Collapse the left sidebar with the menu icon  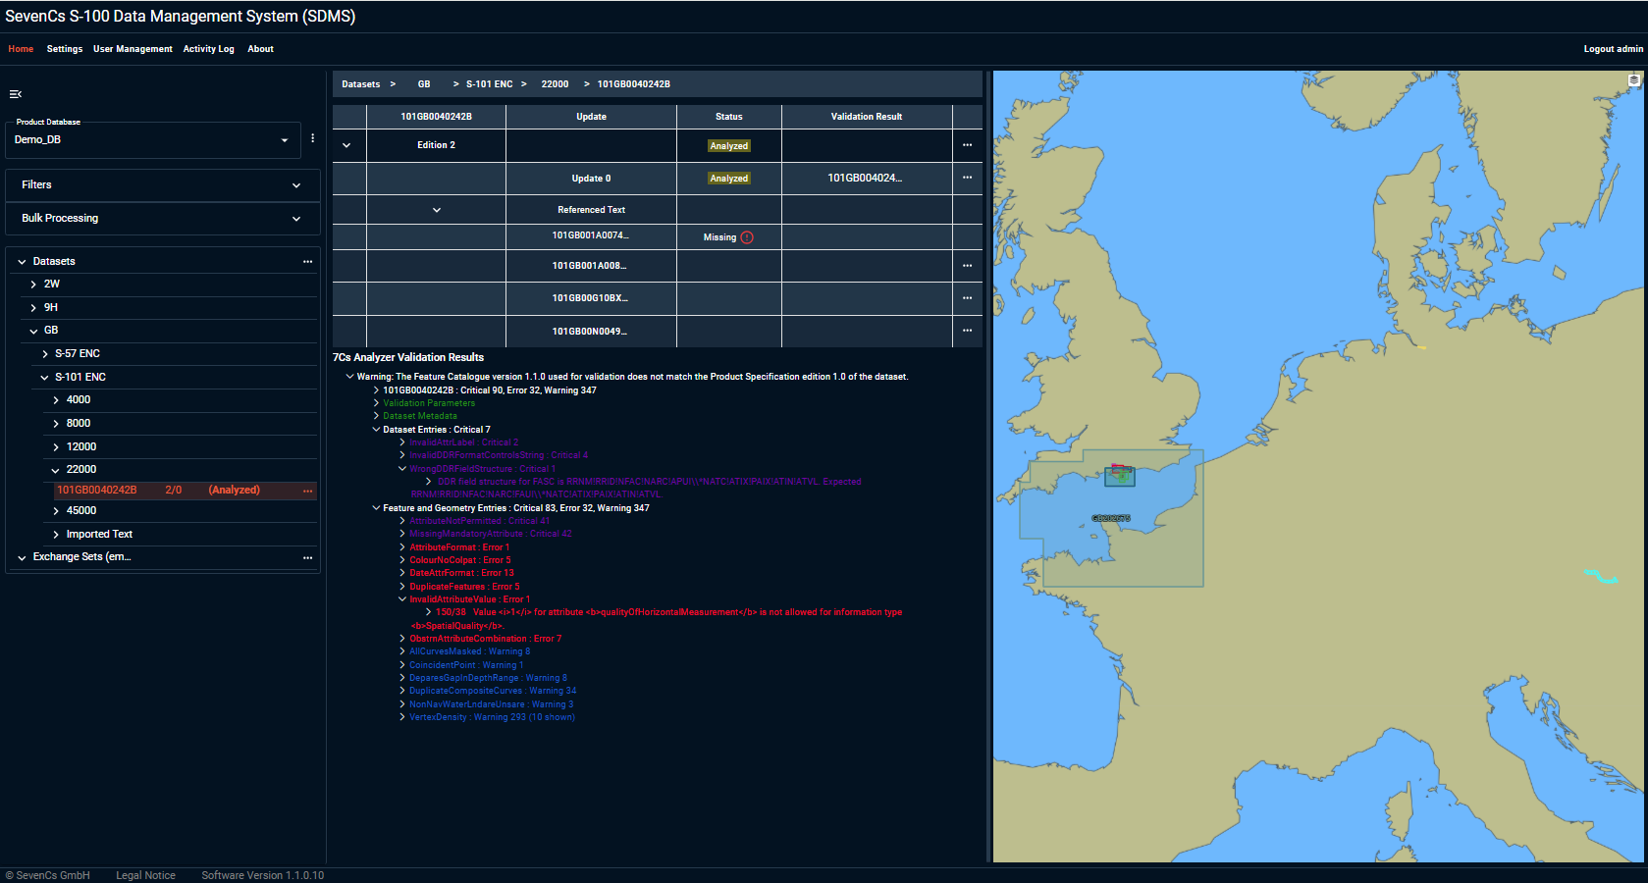click(x=16, y=94)
